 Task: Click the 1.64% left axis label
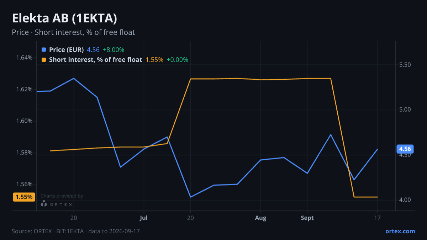tap(24, 58)
